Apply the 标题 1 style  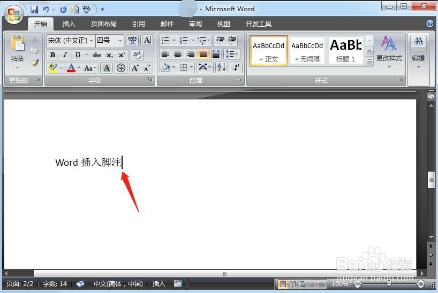tap(346, 50)
